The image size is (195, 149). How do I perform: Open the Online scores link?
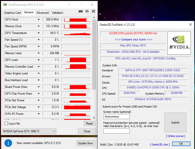point(175,136)
